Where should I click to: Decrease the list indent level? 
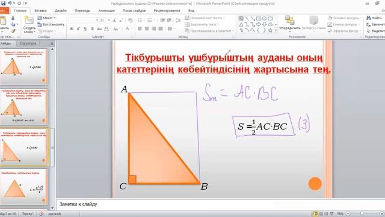coord(162,20)
